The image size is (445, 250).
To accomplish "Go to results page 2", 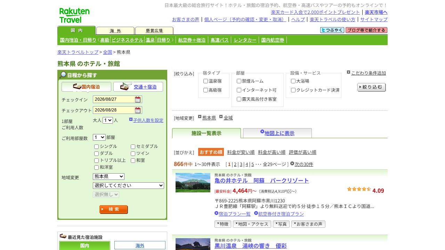I will click(235, 164).
